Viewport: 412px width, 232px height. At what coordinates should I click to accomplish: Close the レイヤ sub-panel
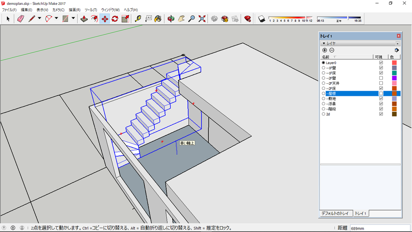pyautogui.click(x=398, y=43)
